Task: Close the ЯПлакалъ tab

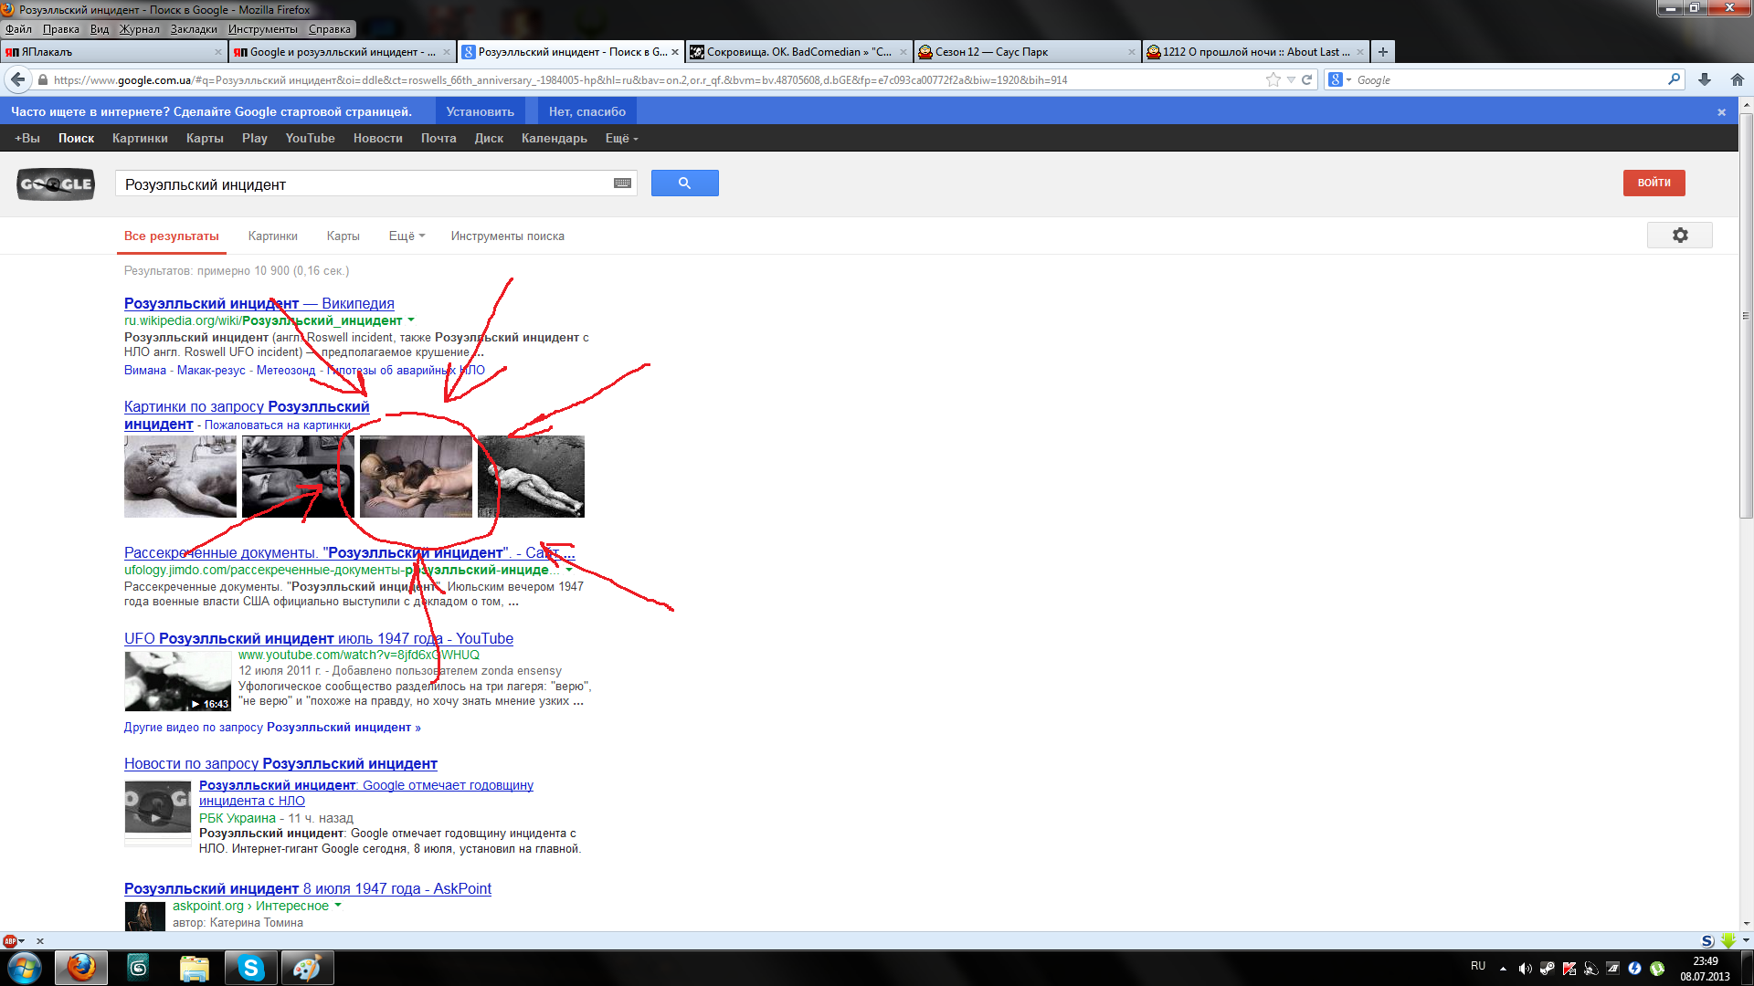Action: click(x=218, y=52)
